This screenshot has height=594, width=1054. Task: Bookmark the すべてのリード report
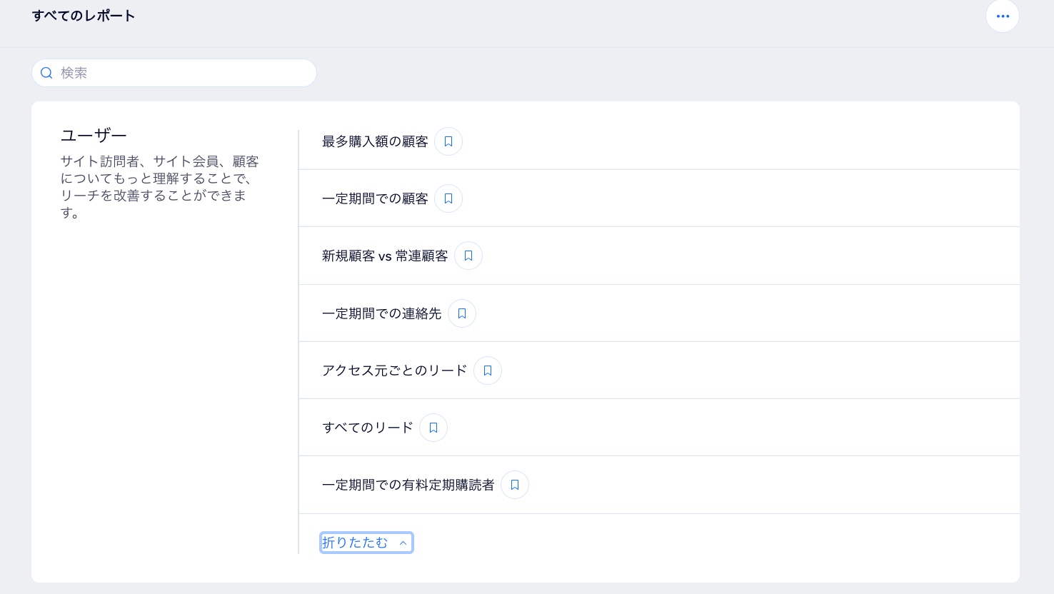(x=433, y=428)
